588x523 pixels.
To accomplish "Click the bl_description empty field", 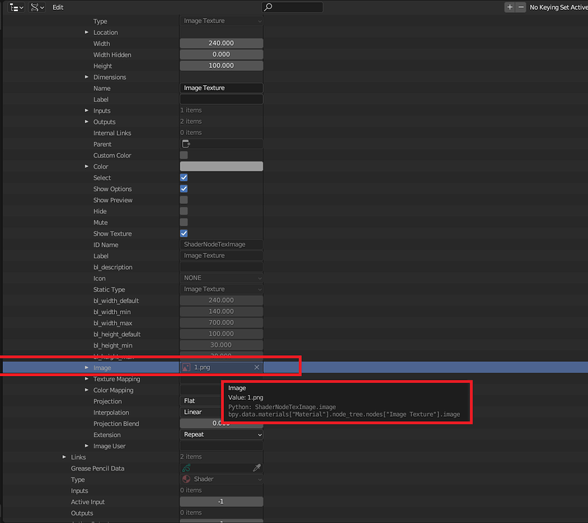I will [x=221, y=267].
